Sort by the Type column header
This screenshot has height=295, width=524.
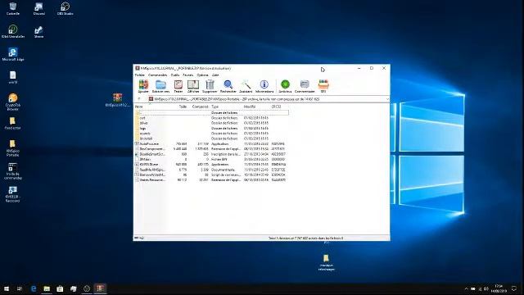(x=215, y=107)
